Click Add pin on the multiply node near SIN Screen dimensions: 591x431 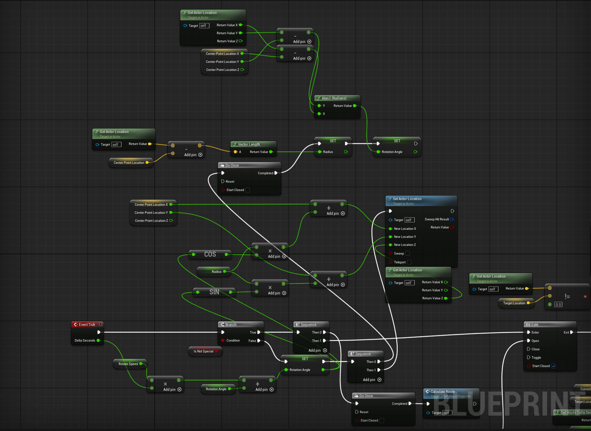point(274,293)
